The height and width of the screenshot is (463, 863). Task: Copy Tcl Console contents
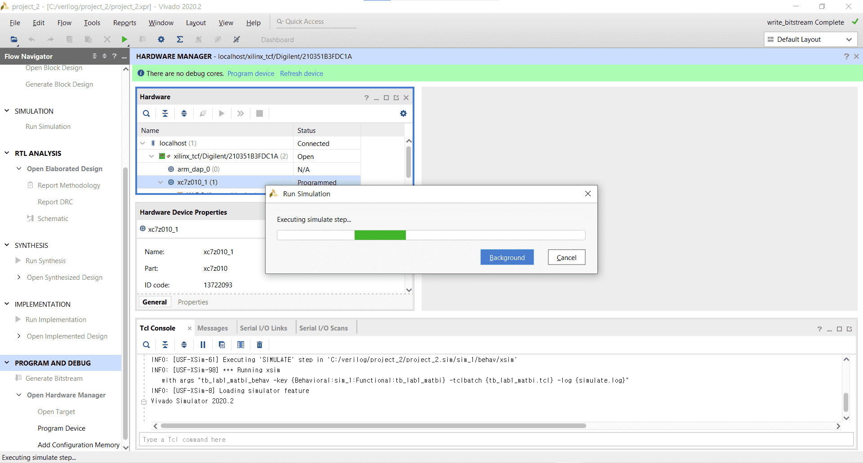(222, 344)
